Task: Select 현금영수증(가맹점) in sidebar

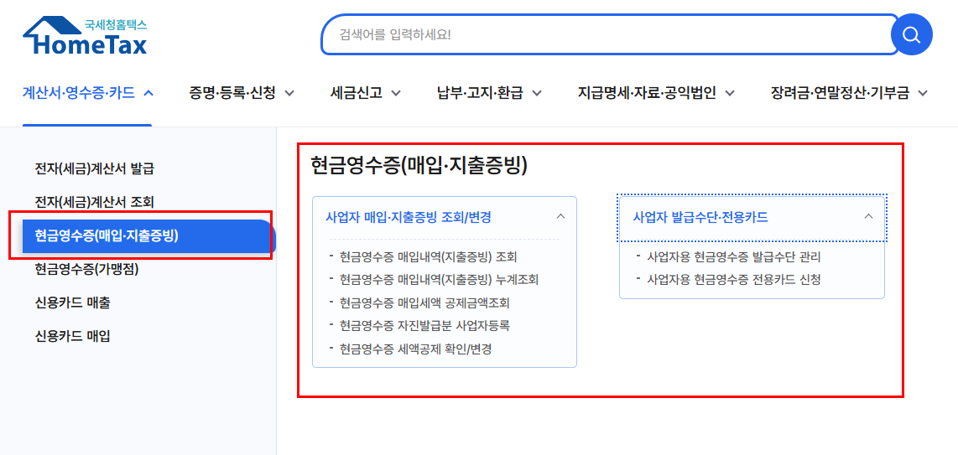Action: pos(86,269)
